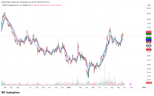
Task: Click the green earnings marker near Nov 2024
Action: click(x=57, y=84)
